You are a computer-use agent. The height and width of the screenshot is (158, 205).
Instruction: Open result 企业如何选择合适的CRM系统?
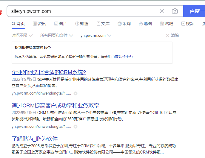(49, 72)
